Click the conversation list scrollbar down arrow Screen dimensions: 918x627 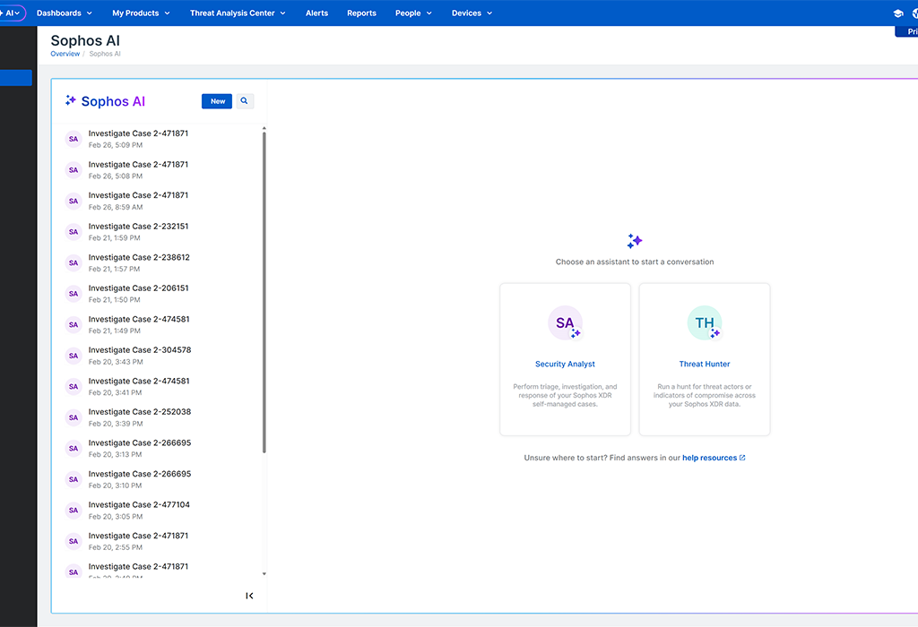pos(264,574)
